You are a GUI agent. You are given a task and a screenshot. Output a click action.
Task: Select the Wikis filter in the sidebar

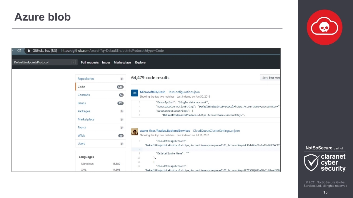[81, 135]
